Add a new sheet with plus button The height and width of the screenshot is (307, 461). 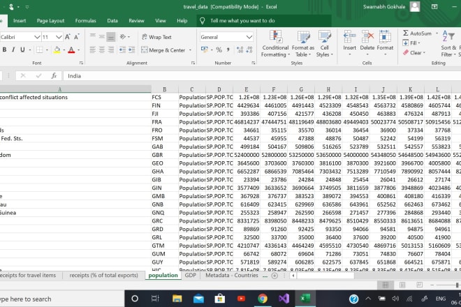(x=275, y=276)
